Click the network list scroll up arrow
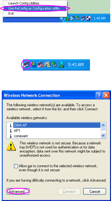Viewport: 111px width, 201px height. coord(103,125)
